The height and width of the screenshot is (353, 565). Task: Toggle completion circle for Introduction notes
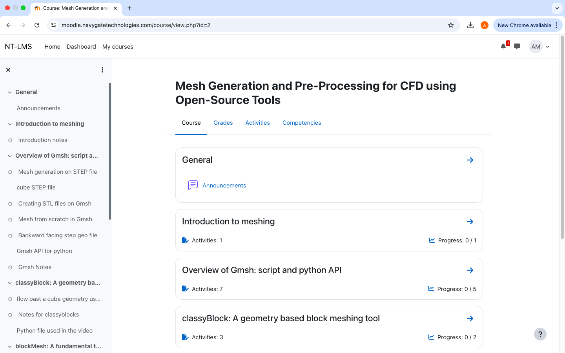click(x=11, y=140)
